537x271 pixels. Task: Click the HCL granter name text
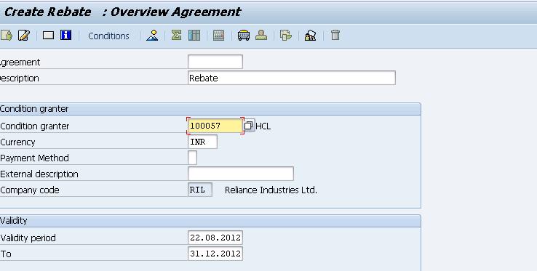(263, 126)
